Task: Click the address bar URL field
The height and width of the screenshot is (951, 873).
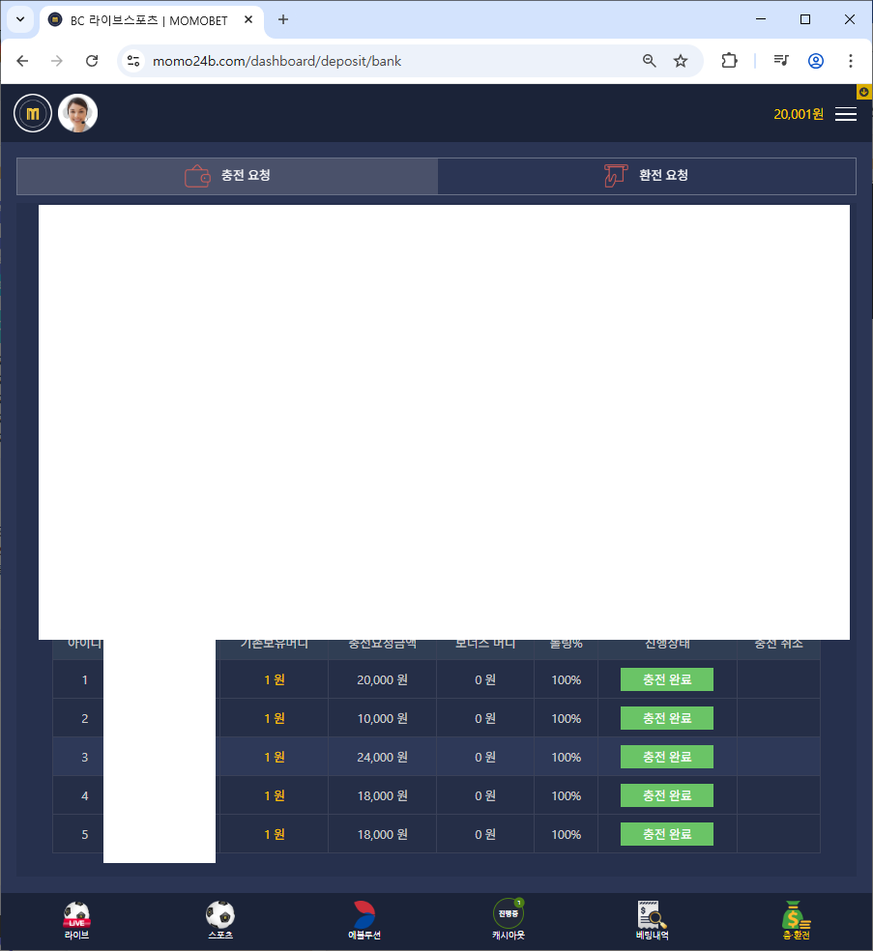Action: [x=387, y=61]
